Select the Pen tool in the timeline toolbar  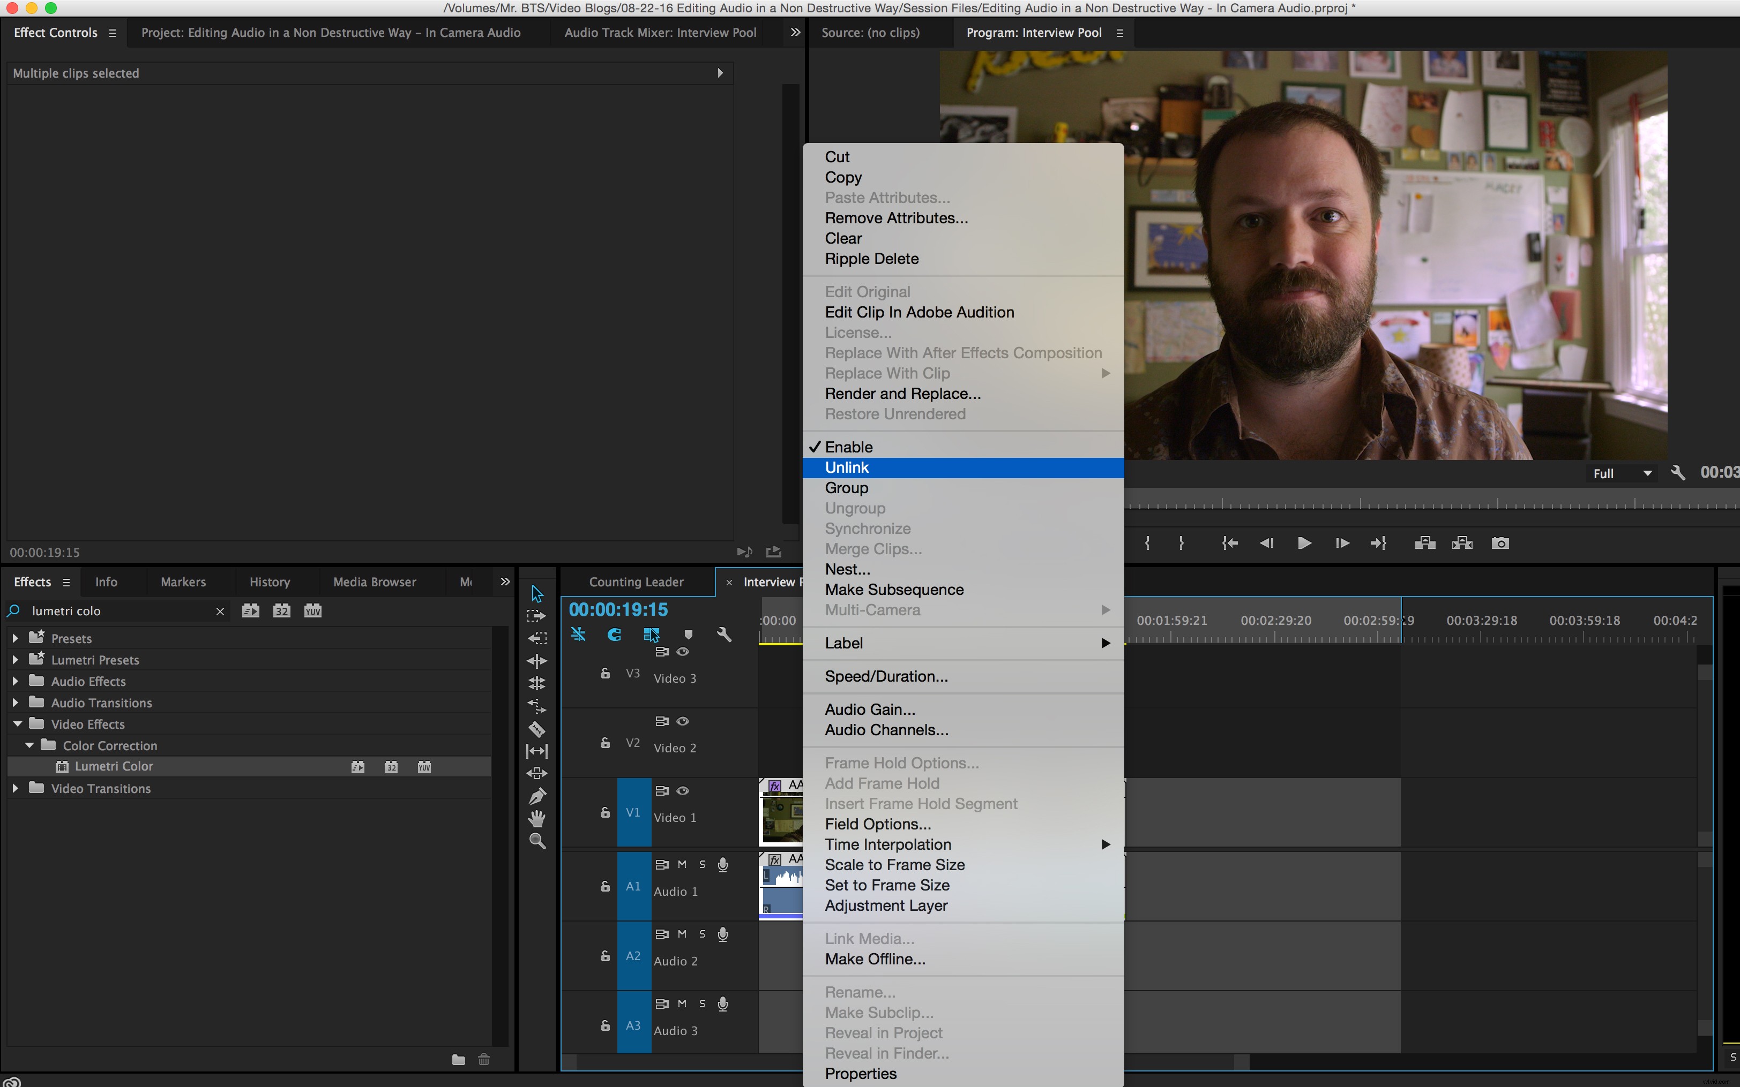537,797
